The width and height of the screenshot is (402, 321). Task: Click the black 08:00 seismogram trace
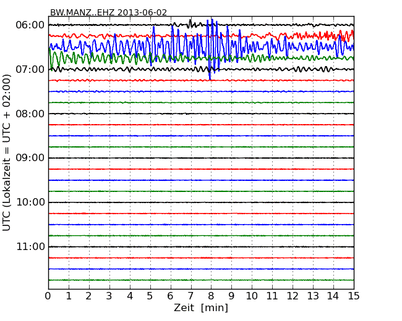click(x=201, y=114)
